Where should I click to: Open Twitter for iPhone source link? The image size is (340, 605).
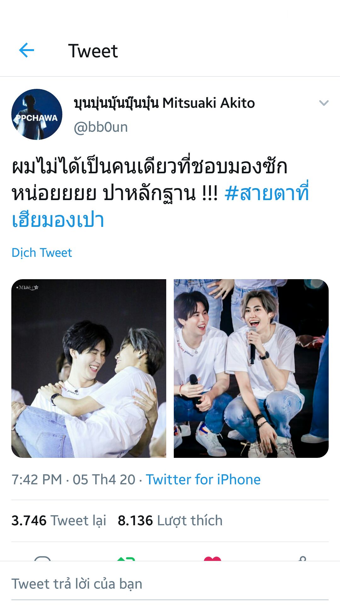coord(203,480)
